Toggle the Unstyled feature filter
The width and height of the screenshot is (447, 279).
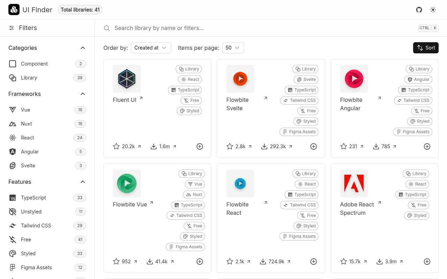[x=47, y=212]
